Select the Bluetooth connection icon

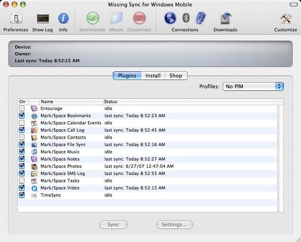pyautogui.click(x=186, y=18)
